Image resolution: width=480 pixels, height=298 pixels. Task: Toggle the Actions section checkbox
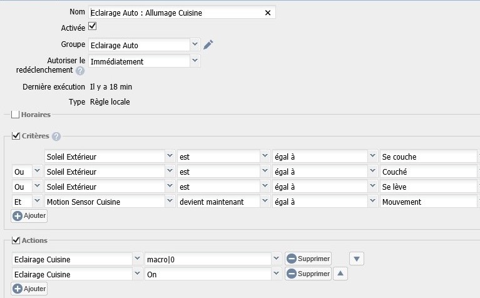pos(16,240)
